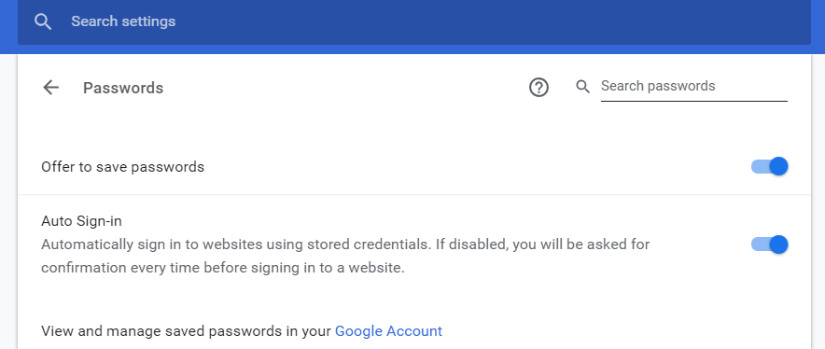This screenshot has height=349, width=825.
Task: Click the "Offer to save passwords" label text
Action: (x=122, y=167)
